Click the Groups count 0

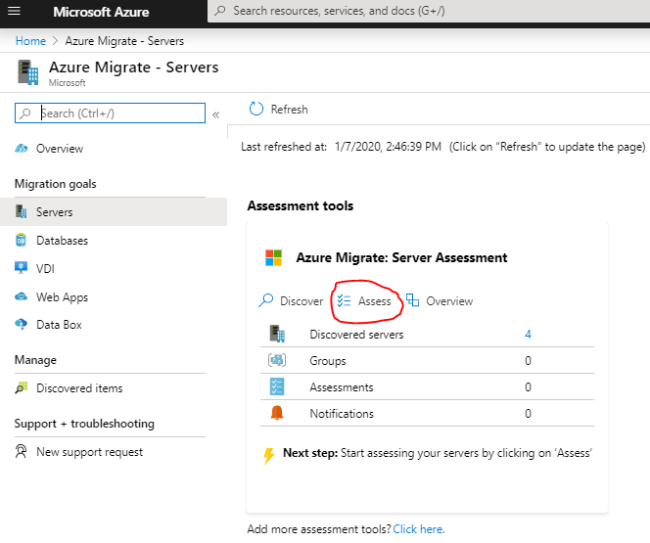pyautogui.click(x=528, y=361)
